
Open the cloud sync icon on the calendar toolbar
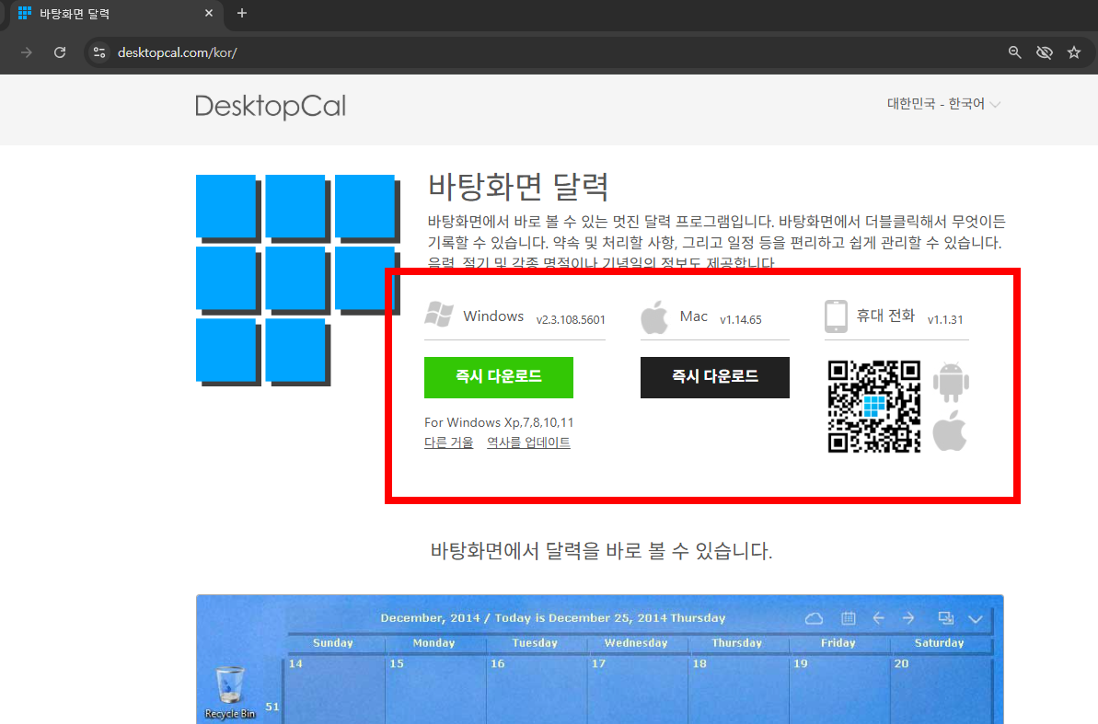[x=814, y=618]
